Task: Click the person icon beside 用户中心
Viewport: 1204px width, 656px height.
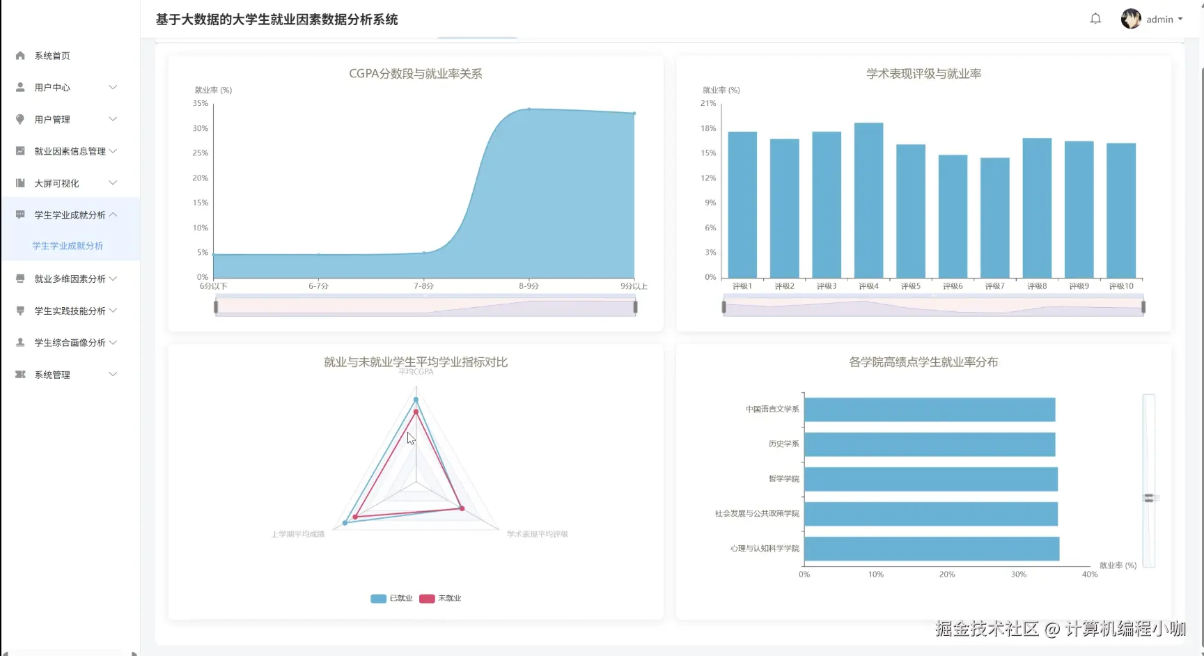Action: (20, 87)
